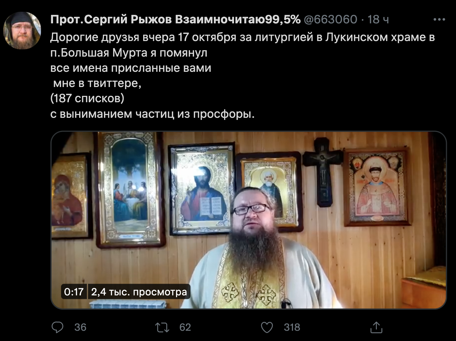Click the line '(187 списков)' in tweet

(87, 98)
